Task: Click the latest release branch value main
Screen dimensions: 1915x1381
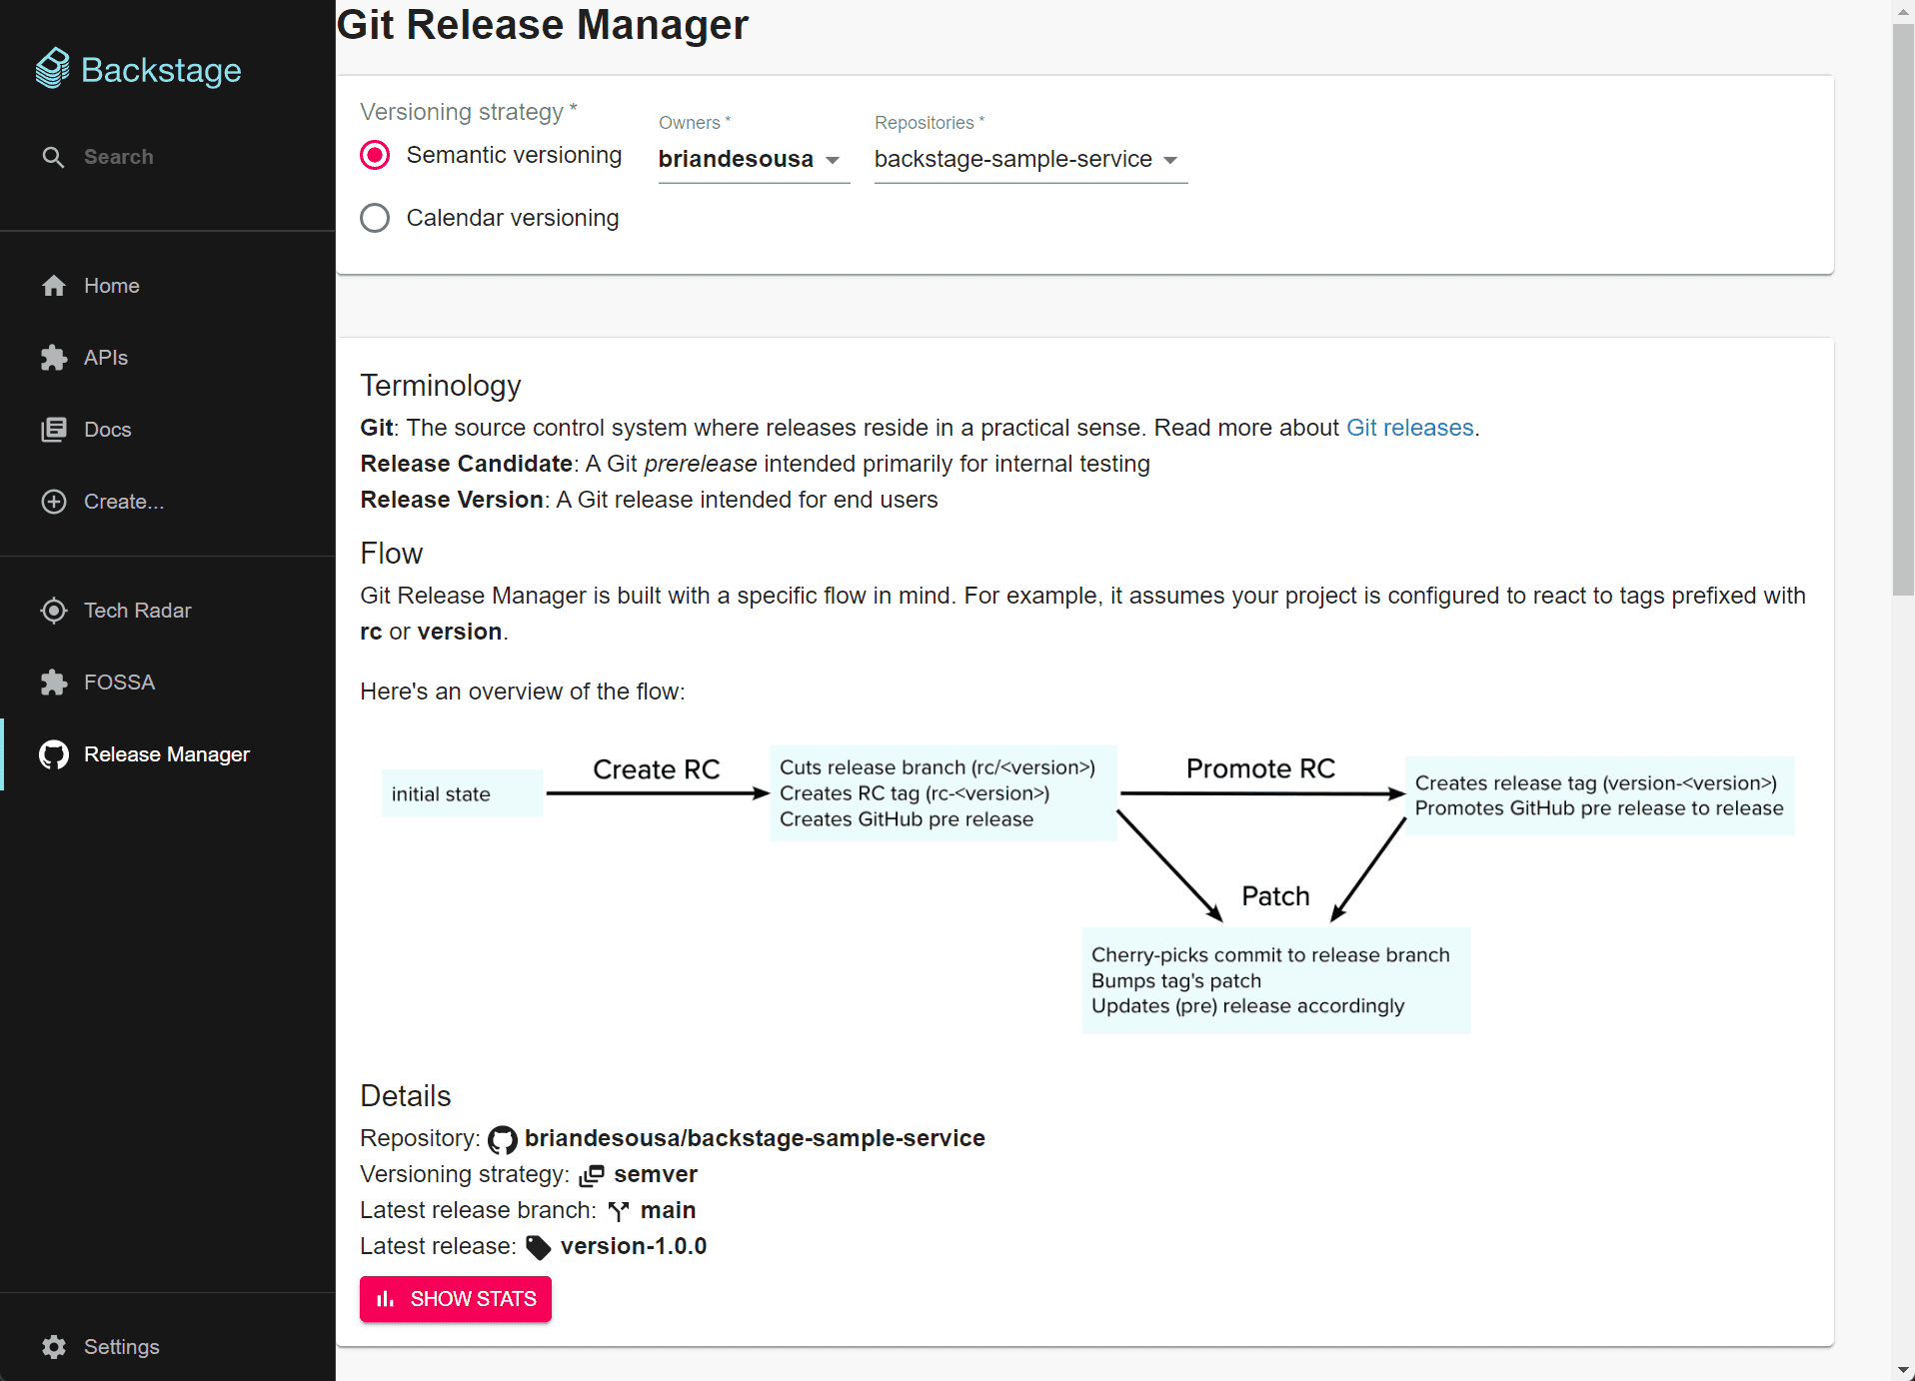Action: (668, 1210)
